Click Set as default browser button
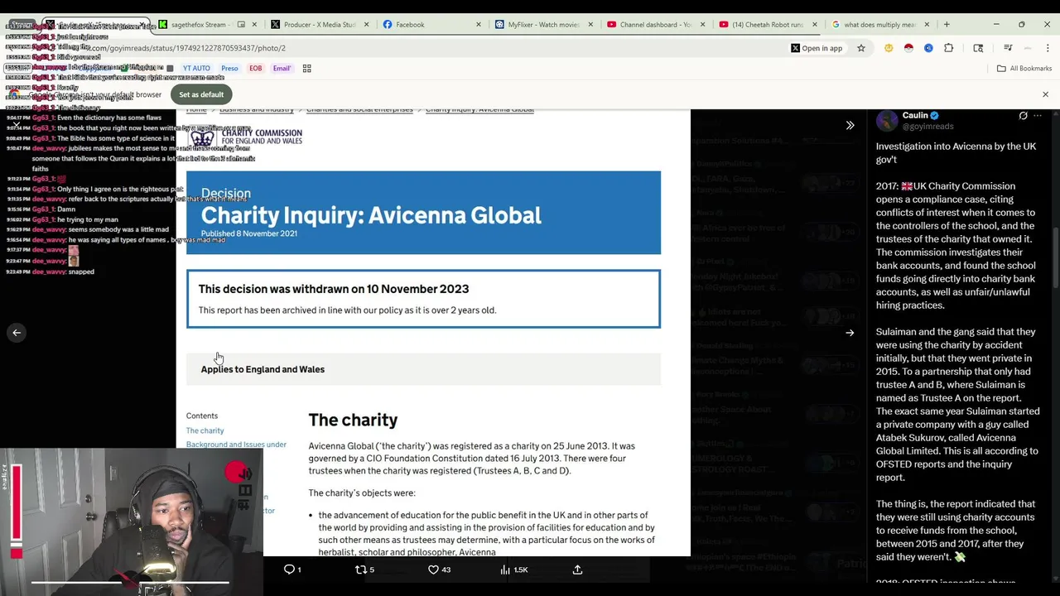 coord(201,94)
